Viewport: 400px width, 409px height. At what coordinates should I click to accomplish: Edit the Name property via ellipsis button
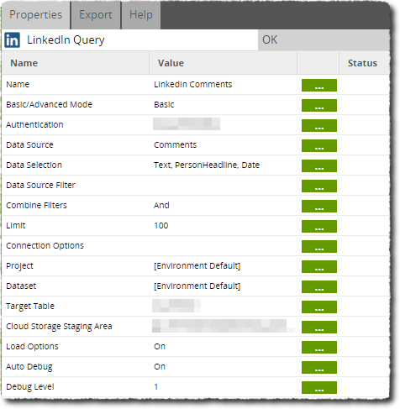[x=319, y=85]
